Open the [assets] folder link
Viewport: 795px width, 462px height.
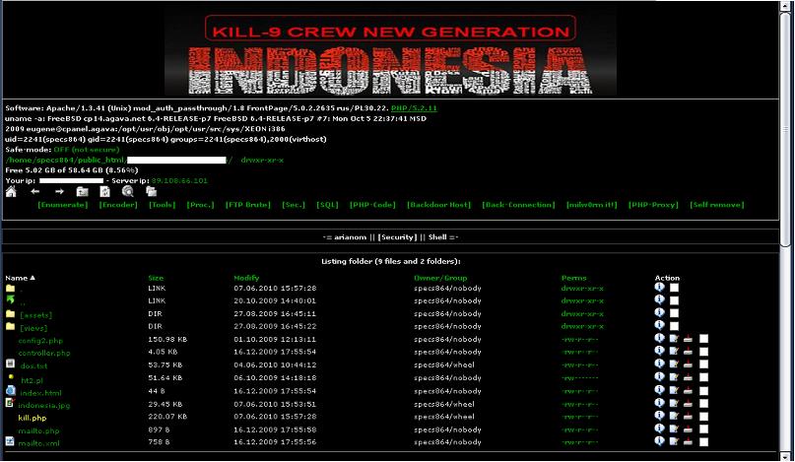point(36,315)
